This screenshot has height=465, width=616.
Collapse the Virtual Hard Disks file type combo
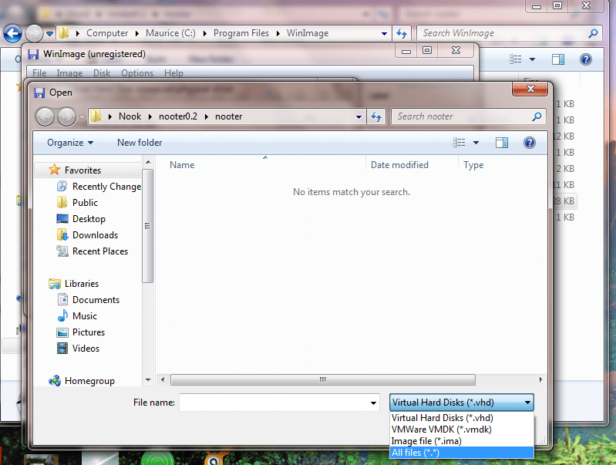(x=527, y=403)
